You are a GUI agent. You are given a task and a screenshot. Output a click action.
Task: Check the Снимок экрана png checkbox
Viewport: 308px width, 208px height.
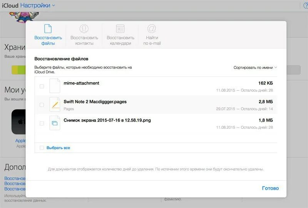42,123
